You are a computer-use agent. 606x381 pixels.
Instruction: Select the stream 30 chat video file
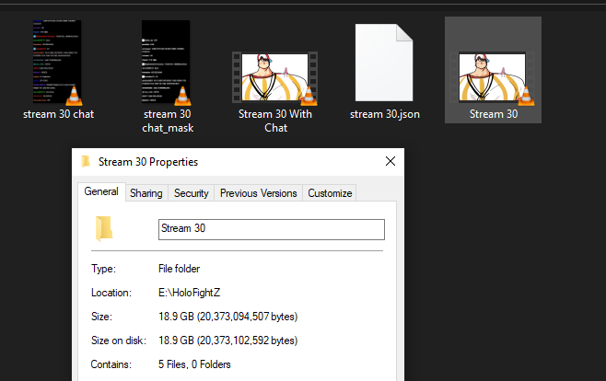pos(58,63)
